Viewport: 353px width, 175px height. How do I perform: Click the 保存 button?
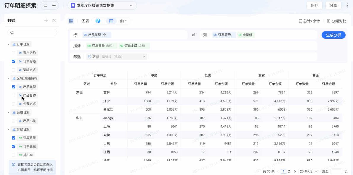pyautogui.click(x=314, y=6)
